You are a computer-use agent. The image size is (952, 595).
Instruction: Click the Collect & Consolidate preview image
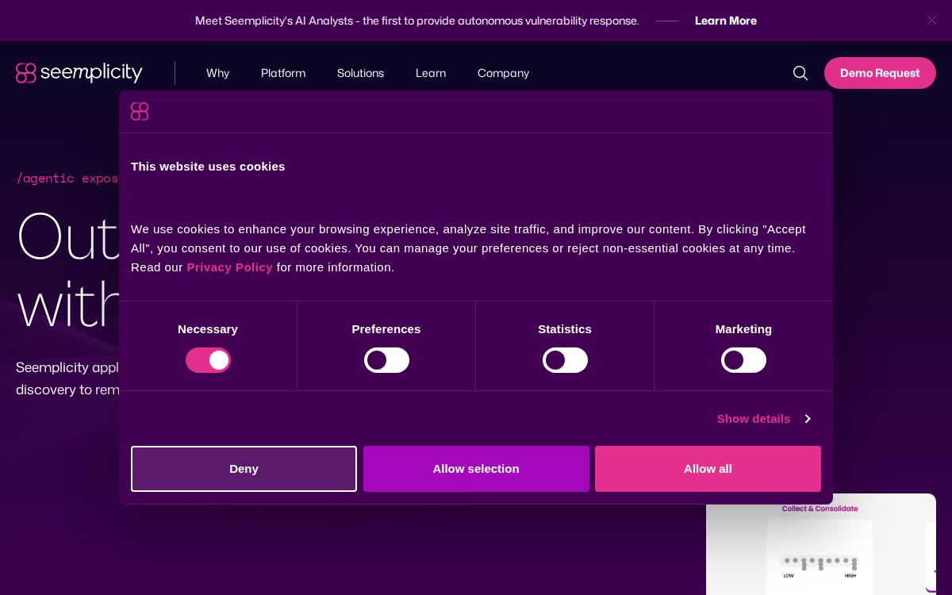821,544
